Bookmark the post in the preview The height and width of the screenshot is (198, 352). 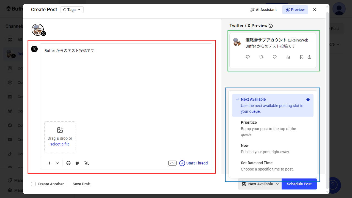click(301, 57)
